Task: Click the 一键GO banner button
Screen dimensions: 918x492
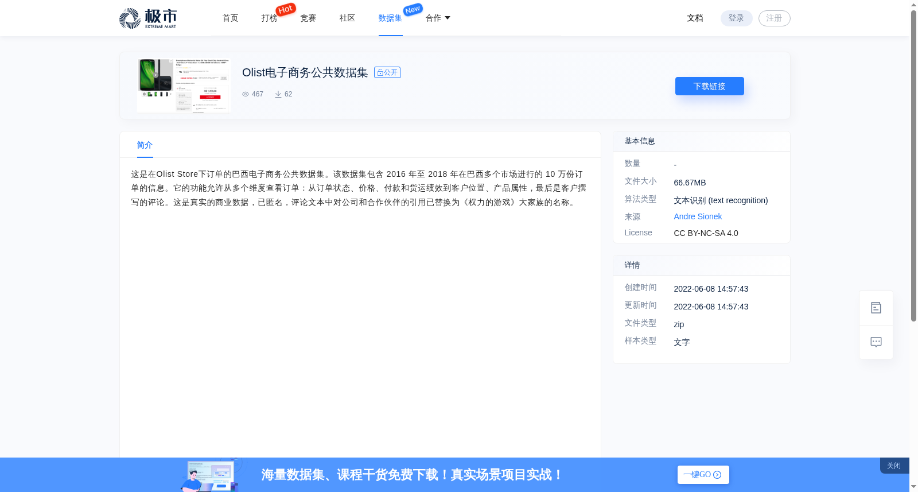Action: tap(703, 475)
